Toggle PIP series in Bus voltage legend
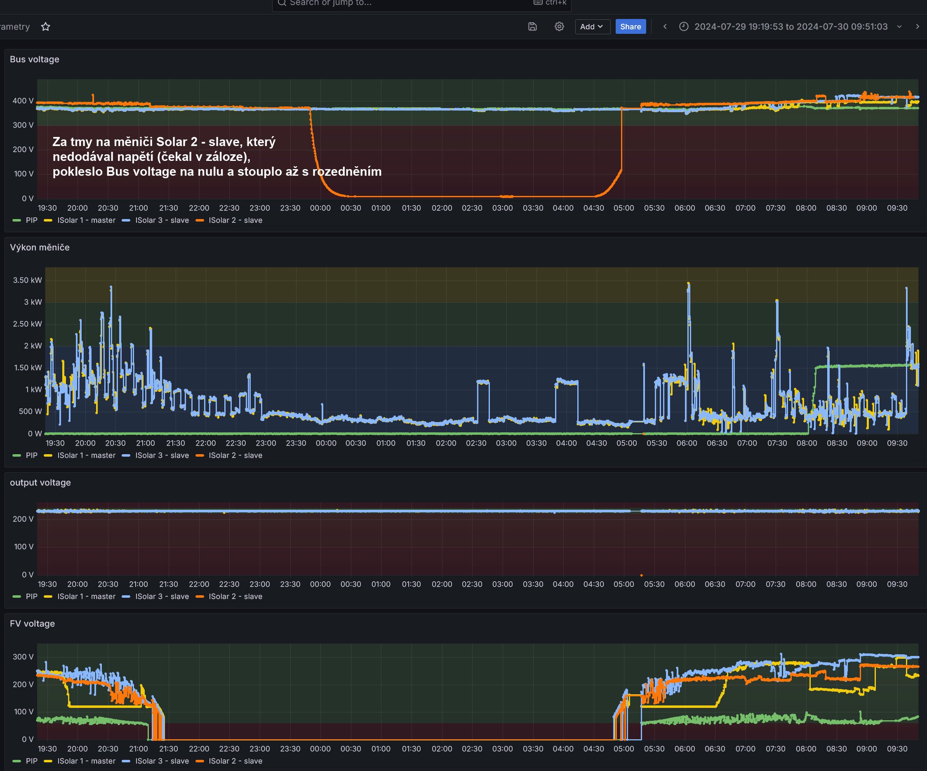Screen dimensions: 927x771 coord(31,220)
